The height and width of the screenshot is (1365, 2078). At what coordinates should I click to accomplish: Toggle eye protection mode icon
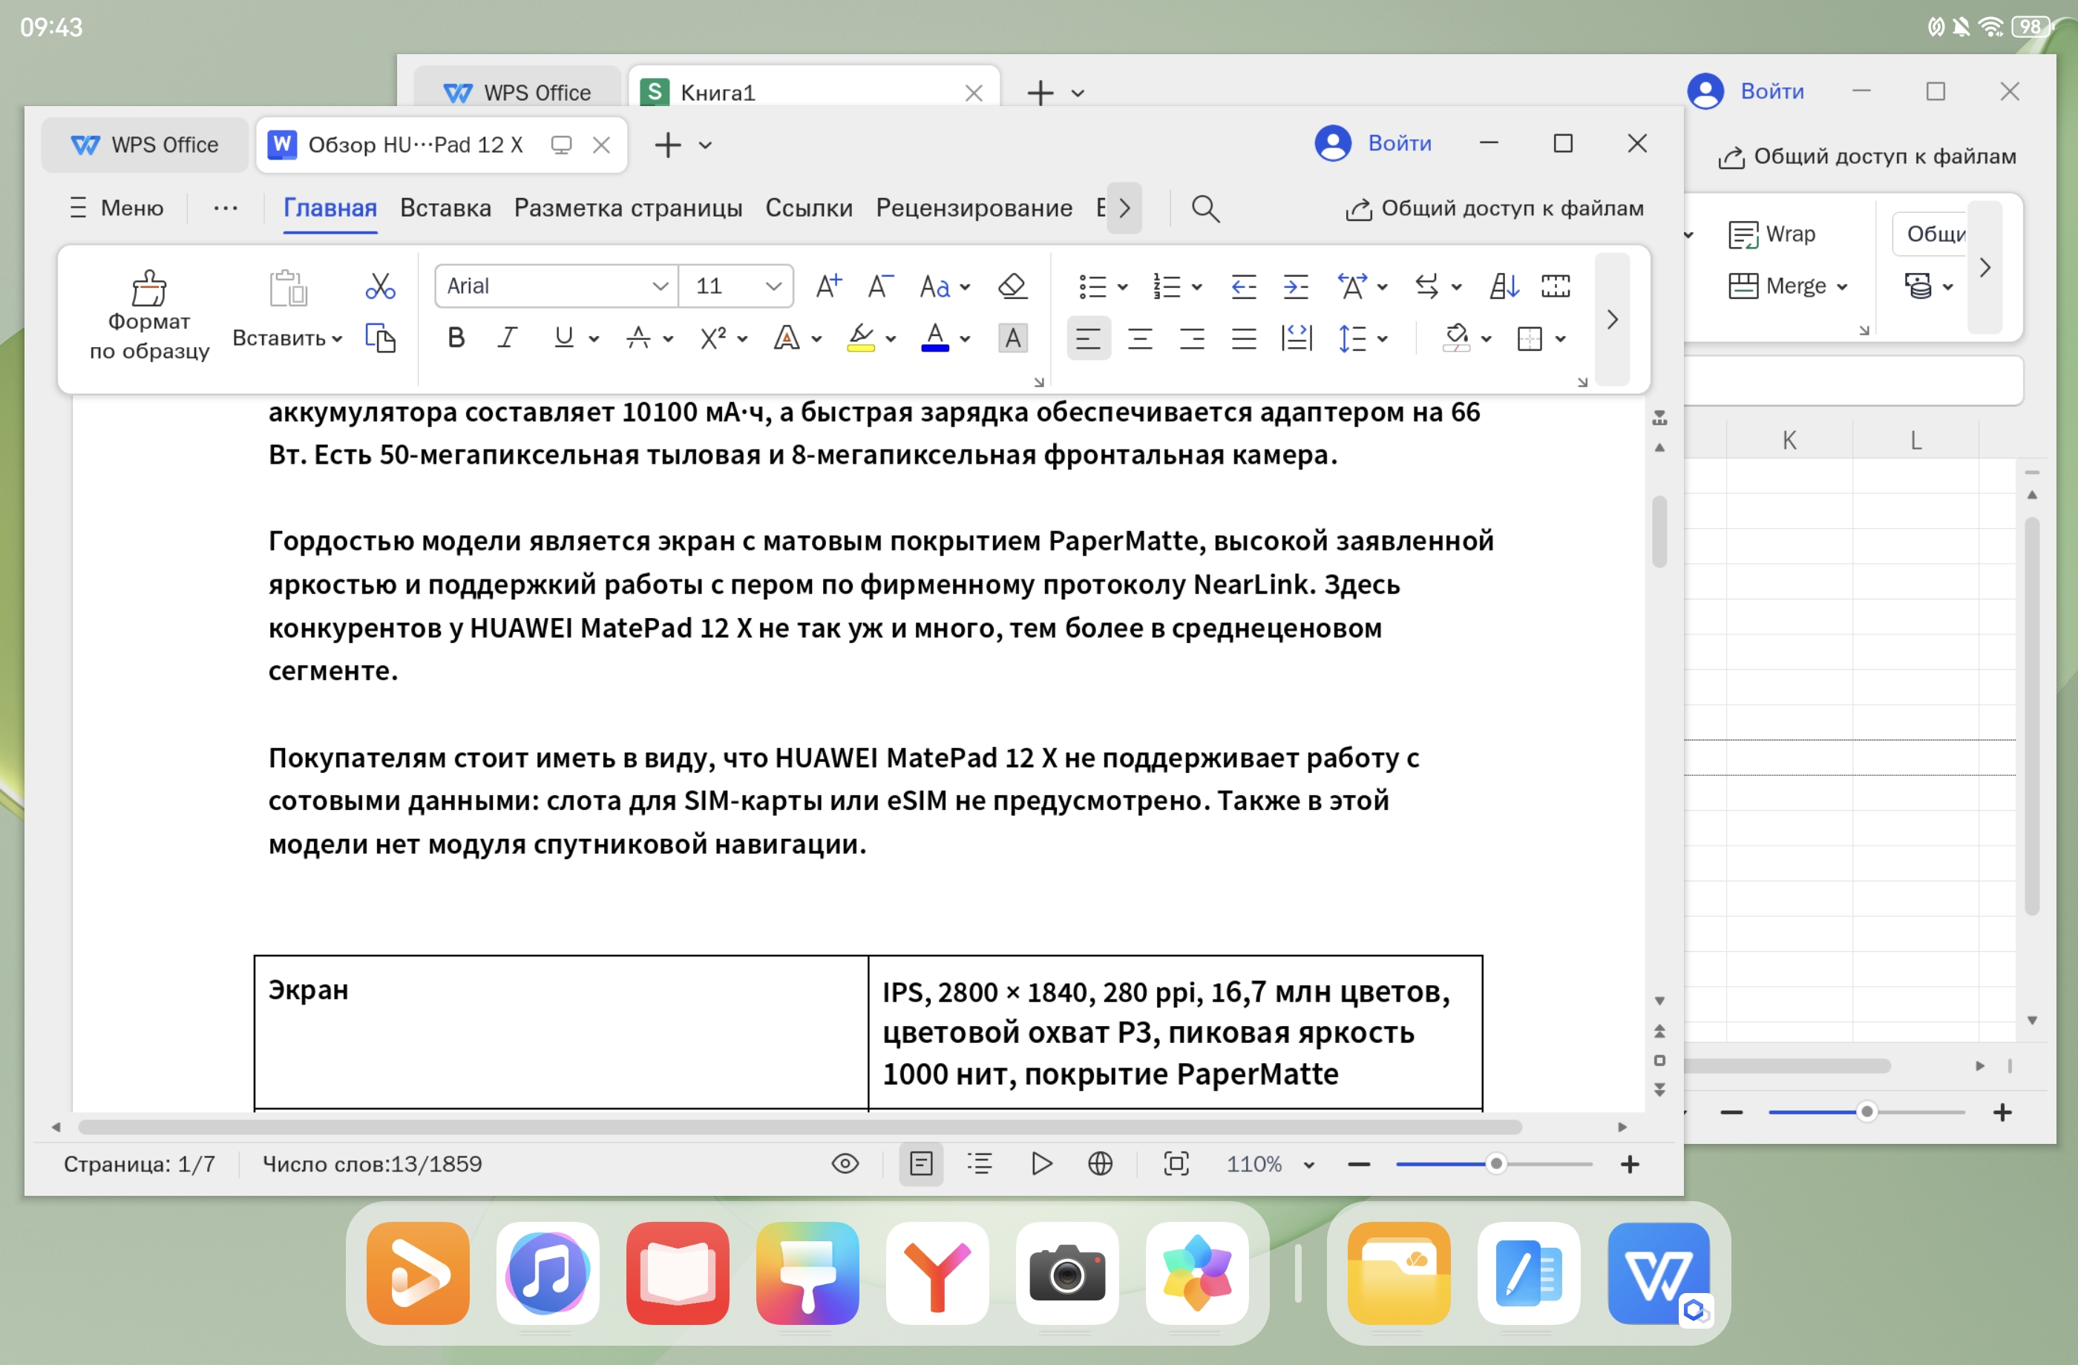(x=845, y=1163)
